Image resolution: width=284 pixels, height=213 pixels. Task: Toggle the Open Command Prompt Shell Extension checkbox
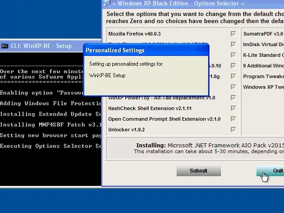click(x=233, y=119)
